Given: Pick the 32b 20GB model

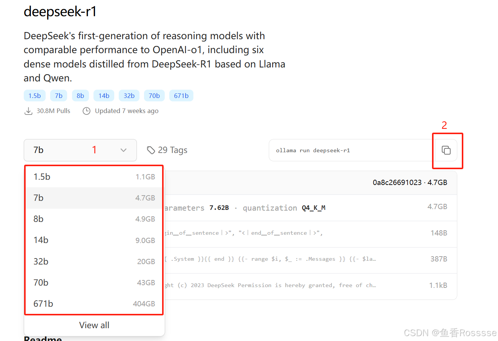Looking at the screenshot, I should click(94, 261).
